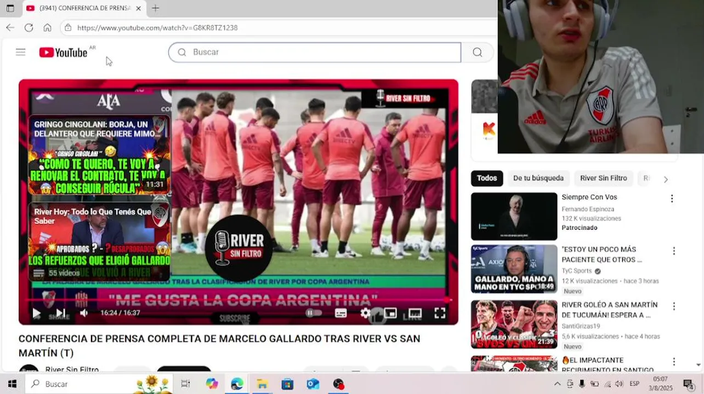Open Microsoft Store taskbar icon
704x394 pixels.
tap(287, 384)
